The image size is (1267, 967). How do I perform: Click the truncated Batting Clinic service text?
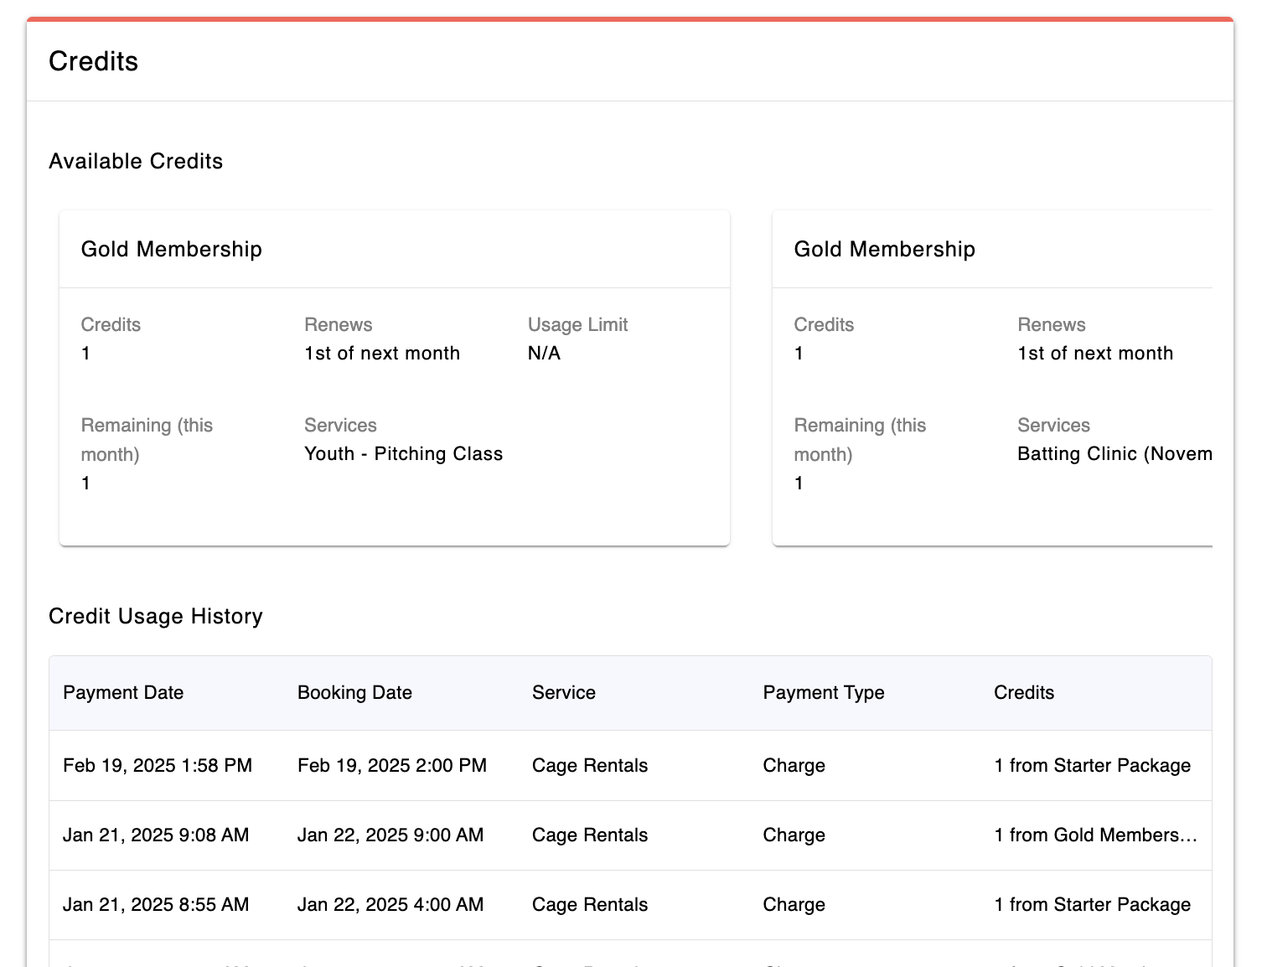point(1114,454)
